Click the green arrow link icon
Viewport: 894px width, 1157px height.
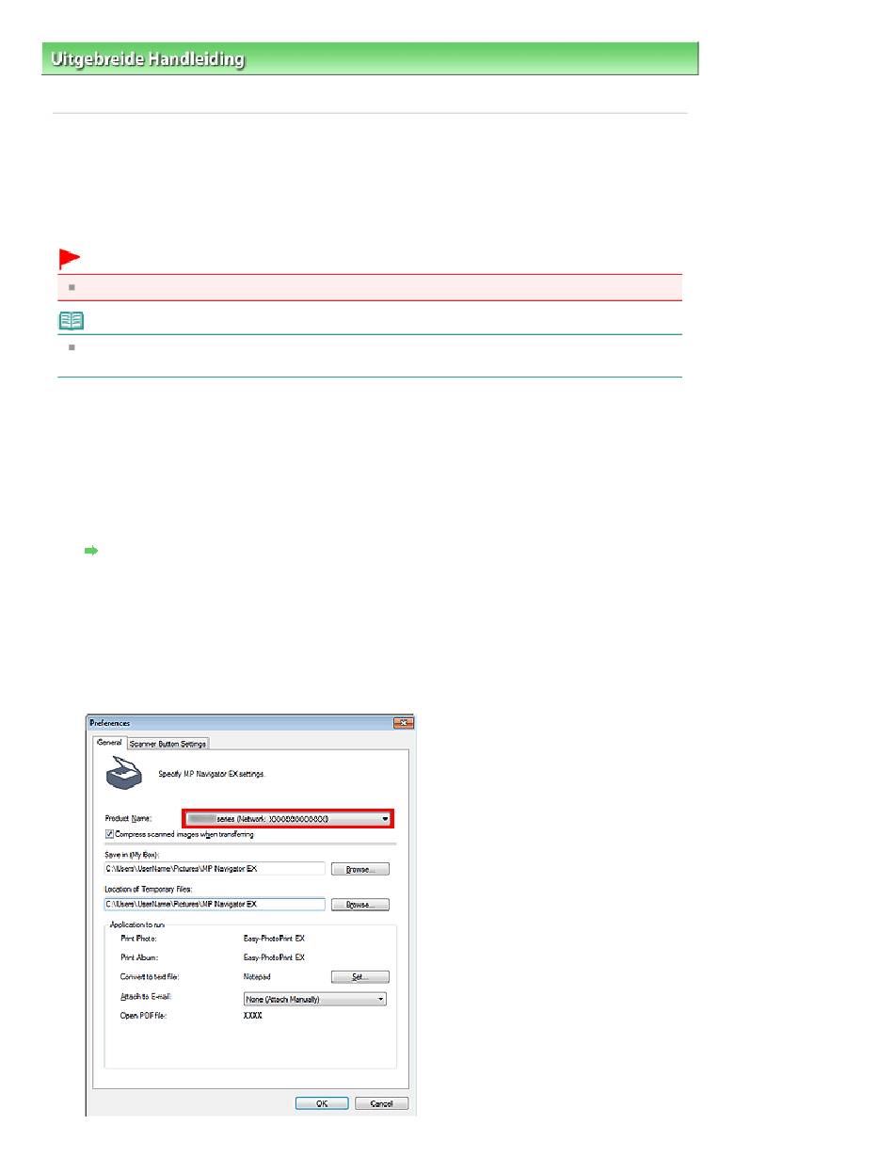[91, 554]
